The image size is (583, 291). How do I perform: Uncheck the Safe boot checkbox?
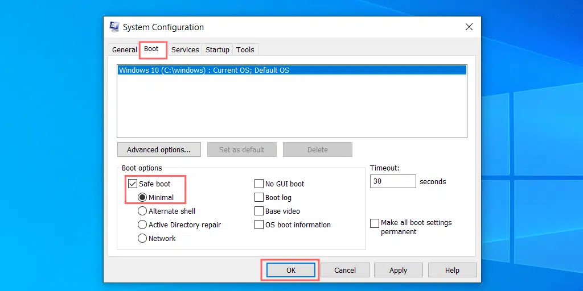click(133, 184)
